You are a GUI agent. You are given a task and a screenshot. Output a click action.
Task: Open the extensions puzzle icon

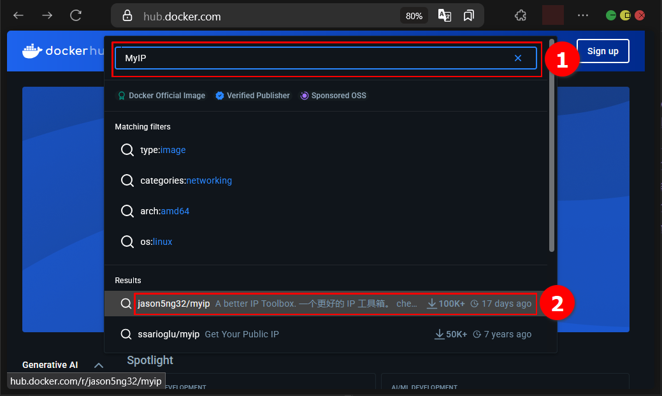point(521,16)
